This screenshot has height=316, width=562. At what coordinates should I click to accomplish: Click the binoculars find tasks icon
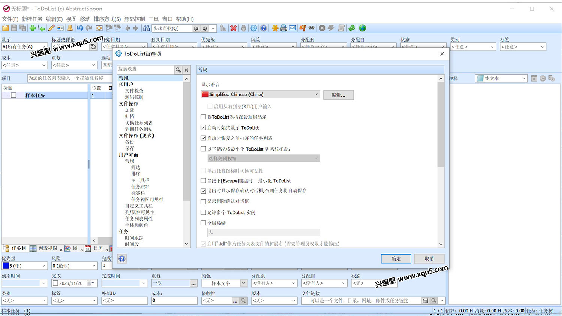146,28
